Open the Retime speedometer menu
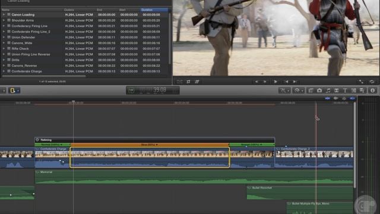Image resolution: width=380 pixels, height=214 pixels. (298, 90)
